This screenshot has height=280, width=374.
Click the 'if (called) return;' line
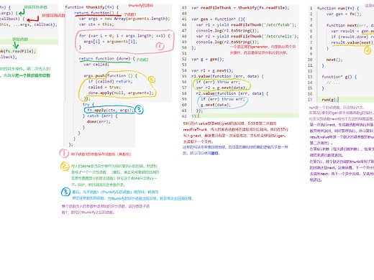110,81
